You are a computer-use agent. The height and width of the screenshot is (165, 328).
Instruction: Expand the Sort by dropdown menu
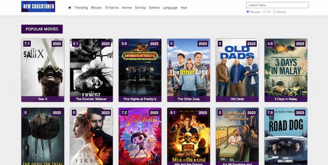click(x=140, y=8)
